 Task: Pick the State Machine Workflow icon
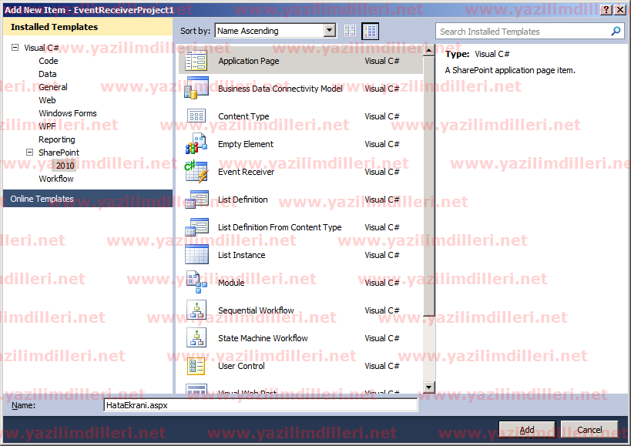tap(196, 338)
